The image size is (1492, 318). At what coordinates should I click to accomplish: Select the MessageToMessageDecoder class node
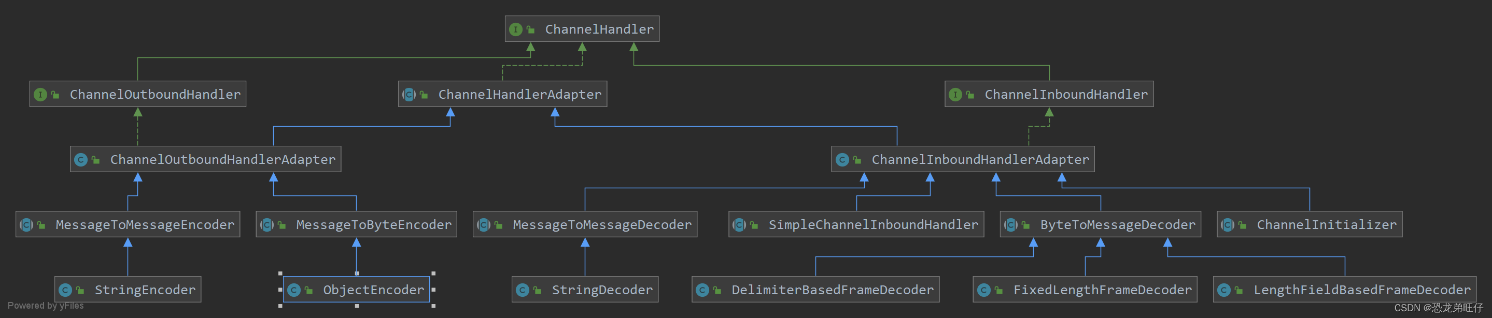click(x=602, y=225)
